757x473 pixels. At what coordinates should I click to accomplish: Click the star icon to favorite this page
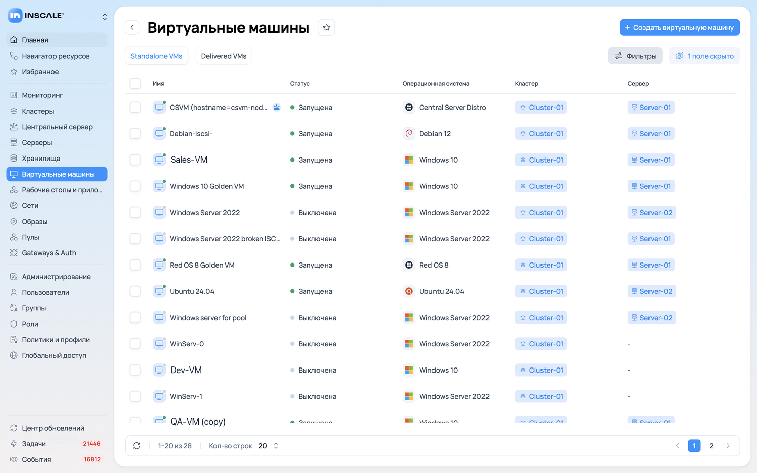point(327,27)
